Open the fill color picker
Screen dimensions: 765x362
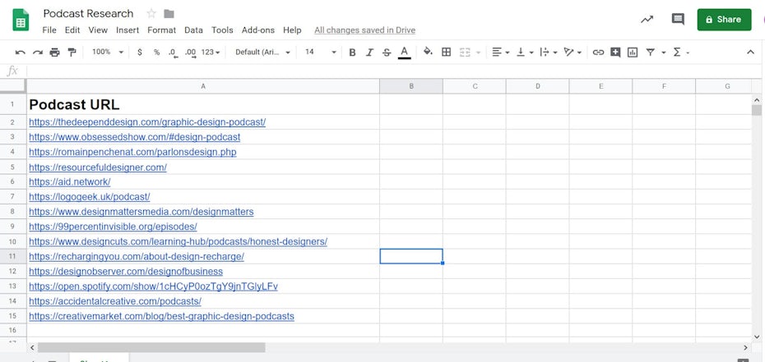428,53
